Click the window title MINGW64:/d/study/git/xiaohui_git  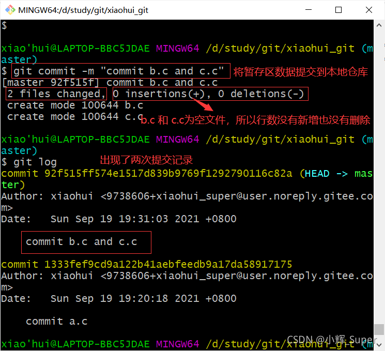(x=83, y=10)
